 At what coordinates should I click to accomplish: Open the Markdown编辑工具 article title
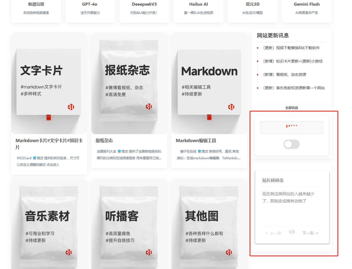[196, 141]
